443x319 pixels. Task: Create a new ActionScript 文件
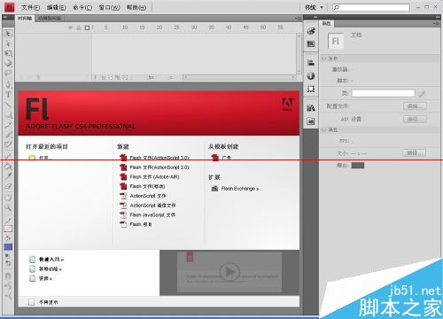[144, 196]
